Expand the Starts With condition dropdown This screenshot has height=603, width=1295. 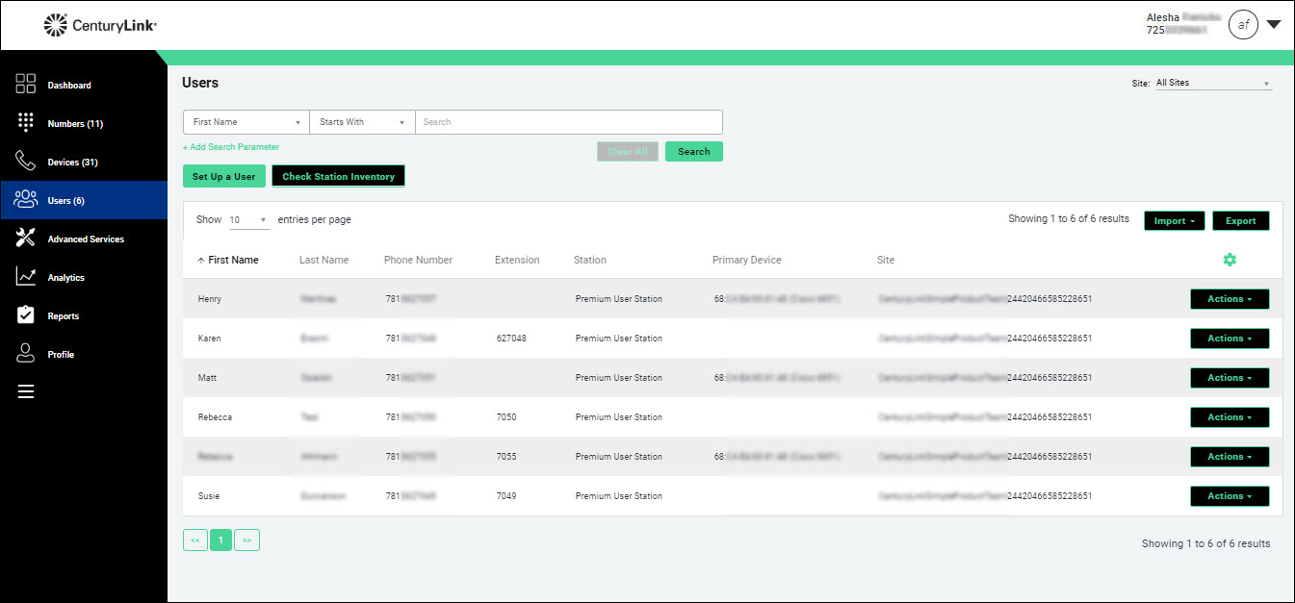pos(362,122)
